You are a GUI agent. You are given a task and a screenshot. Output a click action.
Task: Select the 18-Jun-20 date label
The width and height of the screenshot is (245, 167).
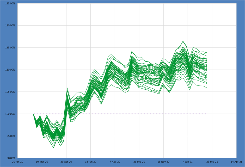[91, 162]
